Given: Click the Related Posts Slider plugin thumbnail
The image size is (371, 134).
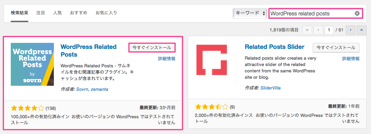Looking at the screenshot, I should 216,64.
